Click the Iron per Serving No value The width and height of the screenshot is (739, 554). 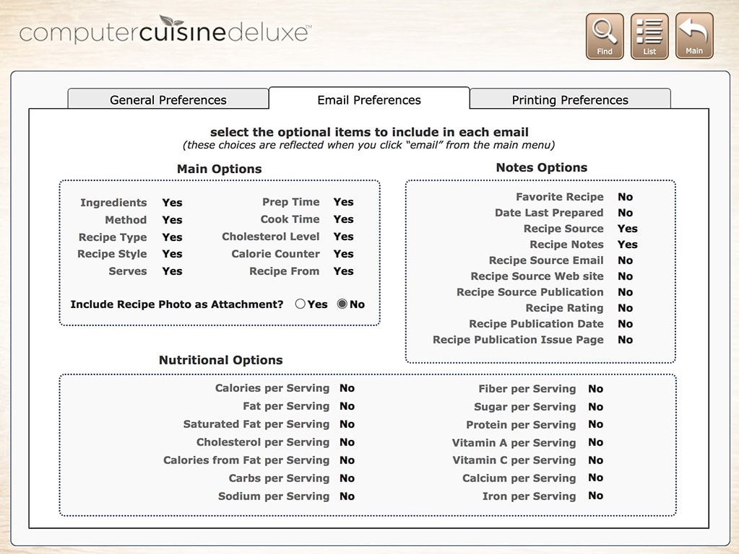[595, 496]
